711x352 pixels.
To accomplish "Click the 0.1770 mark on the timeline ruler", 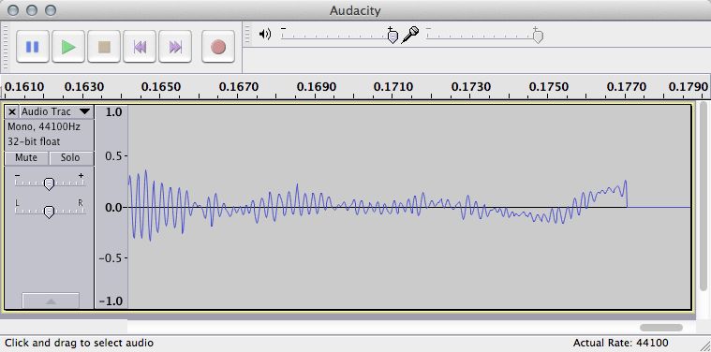I will click(626, 86).
